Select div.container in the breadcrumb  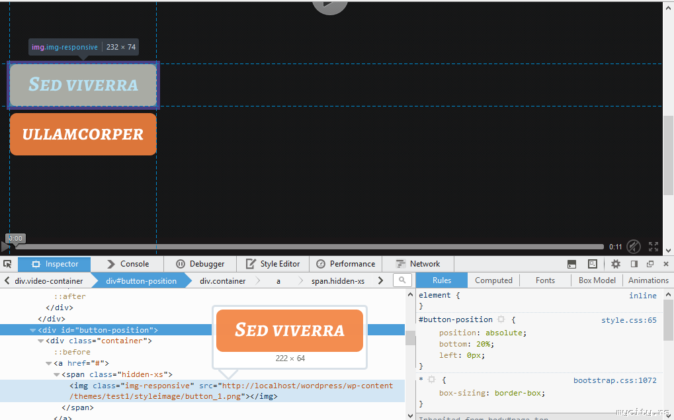[x=222, y=281]
